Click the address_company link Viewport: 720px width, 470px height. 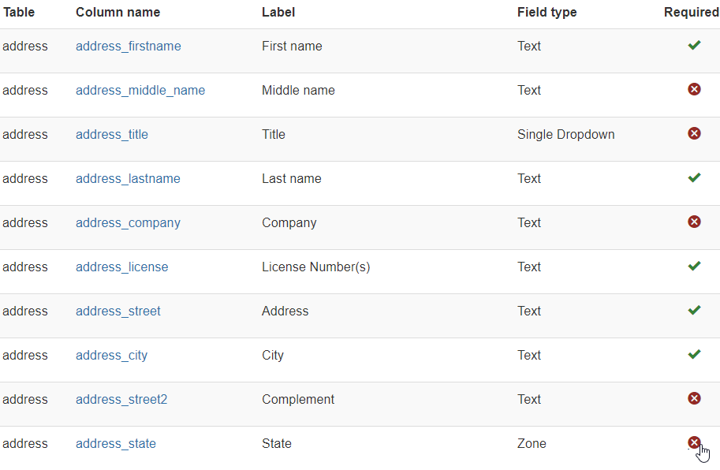(128, 223)
